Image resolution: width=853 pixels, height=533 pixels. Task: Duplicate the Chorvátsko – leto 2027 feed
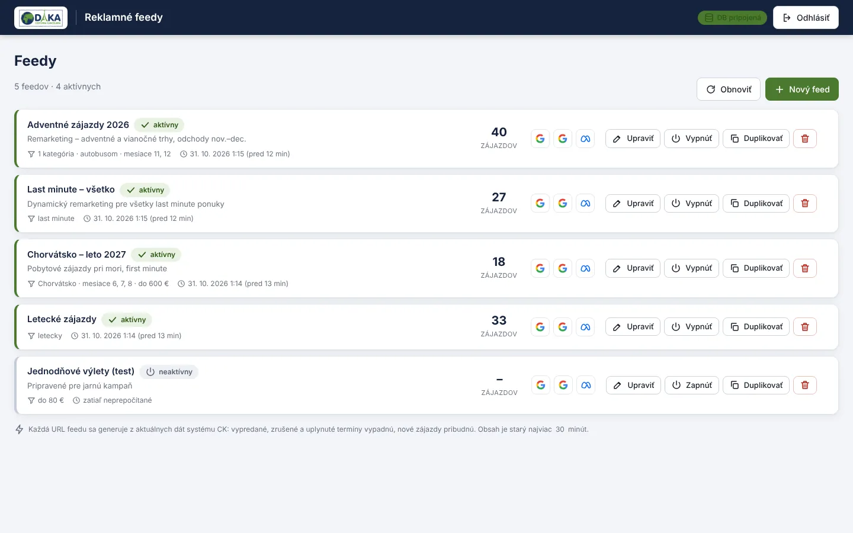pos(756,268)
